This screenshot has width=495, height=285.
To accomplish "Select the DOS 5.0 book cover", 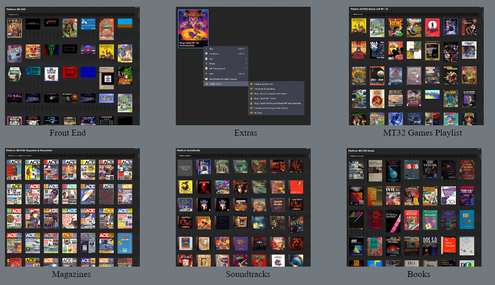I will 430,246.
